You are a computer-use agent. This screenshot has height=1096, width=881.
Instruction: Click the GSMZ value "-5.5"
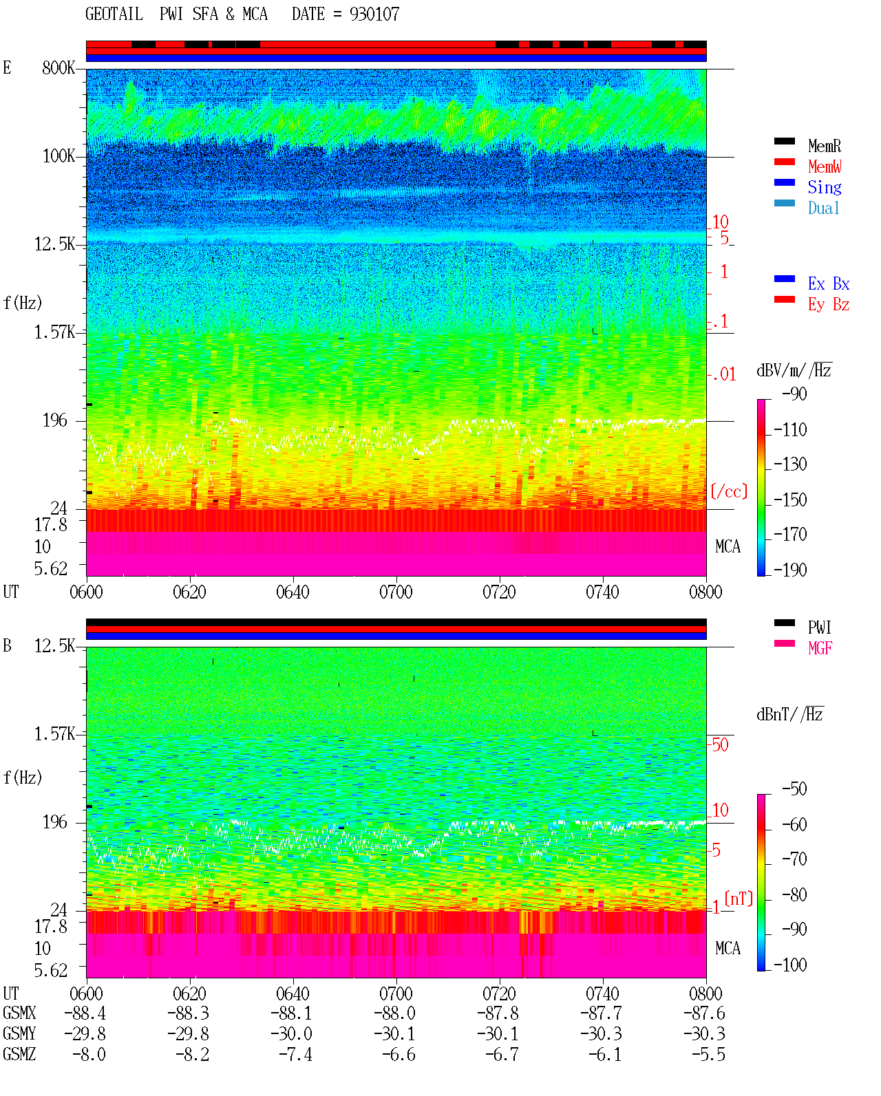point(708,1055)
